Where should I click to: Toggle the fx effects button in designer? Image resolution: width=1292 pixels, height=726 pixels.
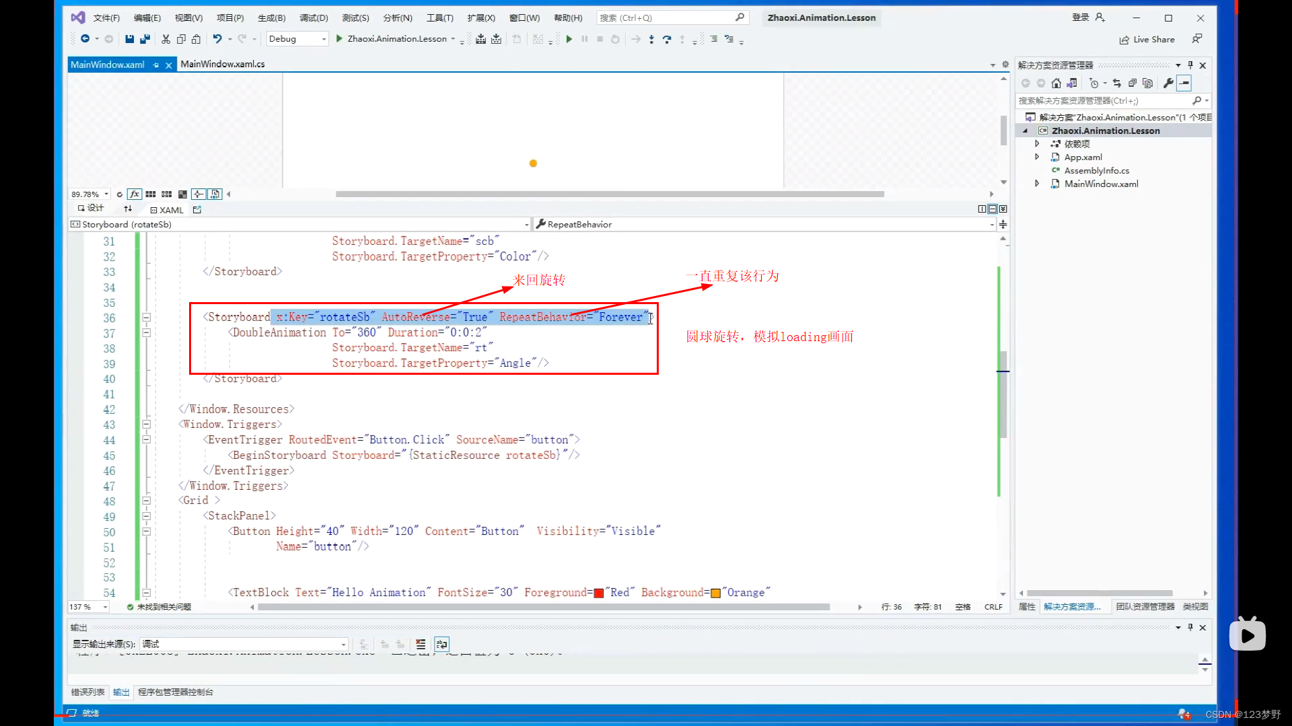point(135,194)
